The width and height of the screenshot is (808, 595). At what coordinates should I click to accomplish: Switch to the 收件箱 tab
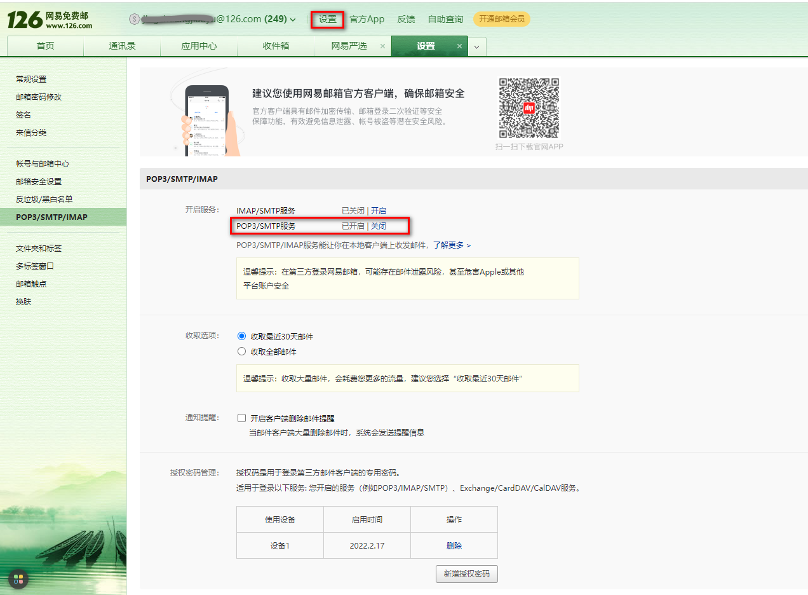coord(276,46)
